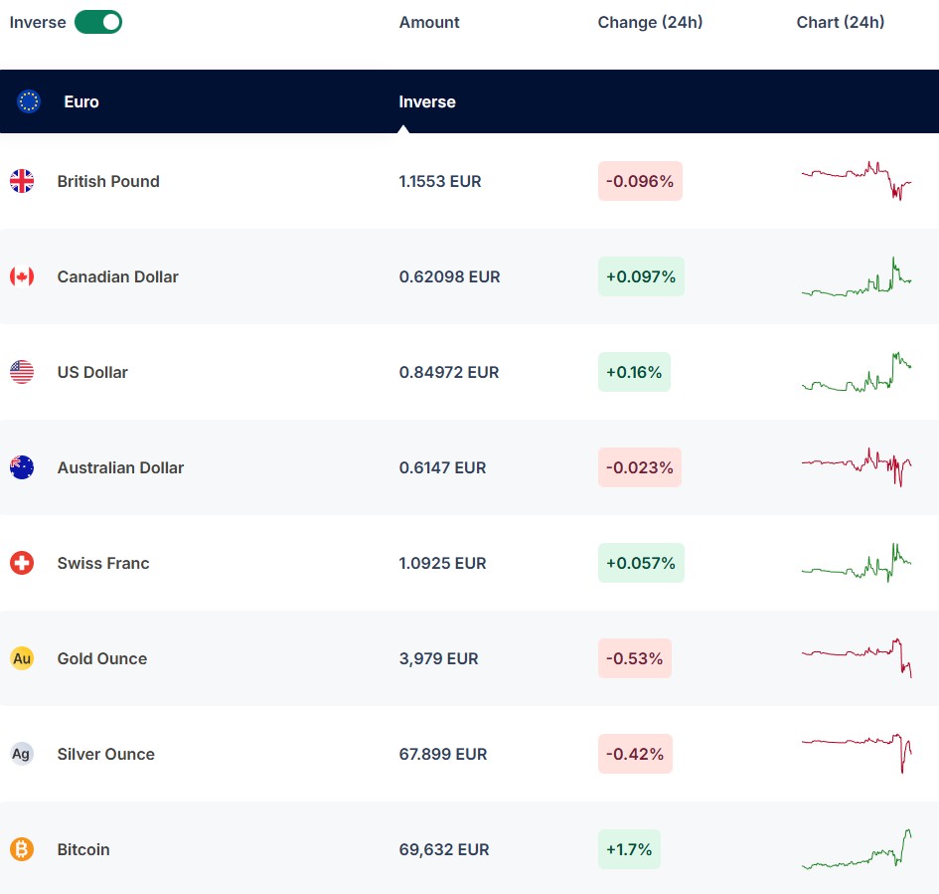Click the Change (24h) column header
The image size is (939, 894).
click(x=651, y=22)
